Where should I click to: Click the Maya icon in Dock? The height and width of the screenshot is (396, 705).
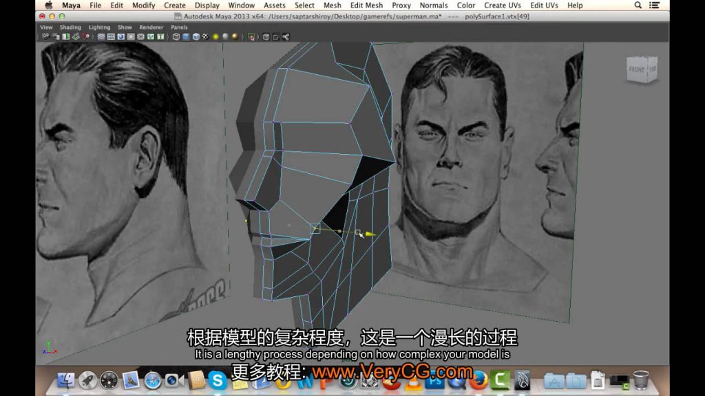[x=522, y=380]
